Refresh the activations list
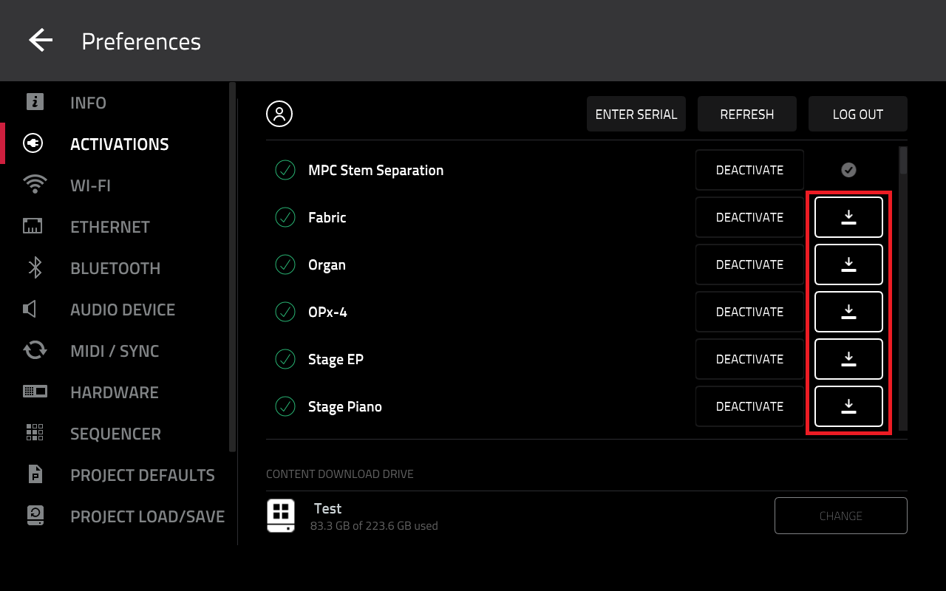The image size is (946, 591). (x=747, y=114)
